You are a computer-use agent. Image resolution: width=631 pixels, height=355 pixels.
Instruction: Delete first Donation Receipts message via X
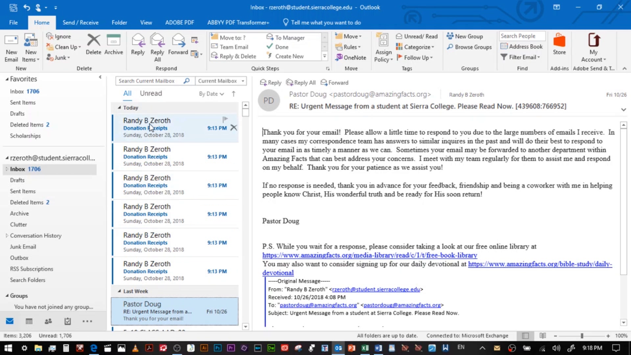point(234,128)
